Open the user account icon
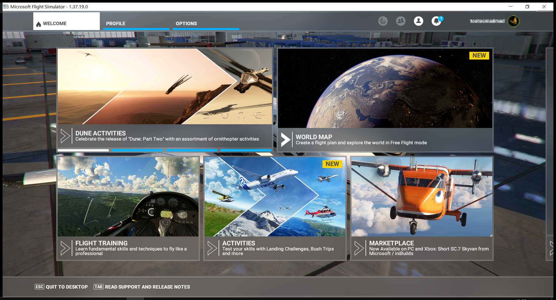The width and height of the screenshot is (556, 300). pos(419,21)
